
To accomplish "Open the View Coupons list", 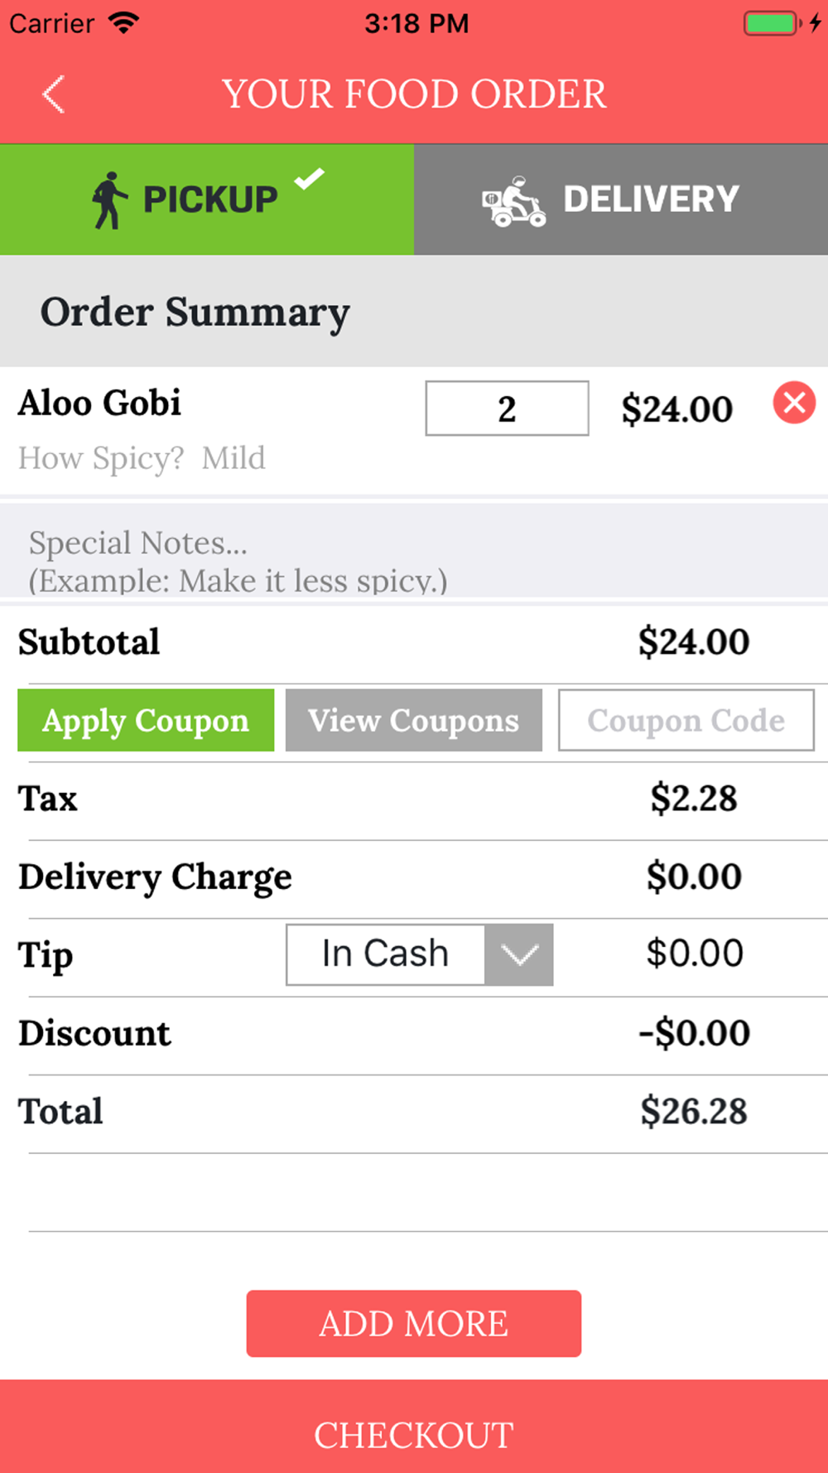I will tap(414, 720).
